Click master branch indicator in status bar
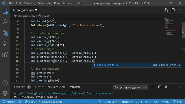 (x=9, y=102)
